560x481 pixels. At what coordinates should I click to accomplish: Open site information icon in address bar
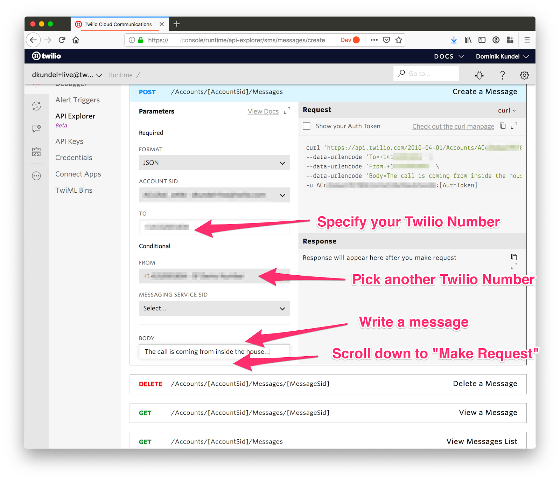(132, 40)
